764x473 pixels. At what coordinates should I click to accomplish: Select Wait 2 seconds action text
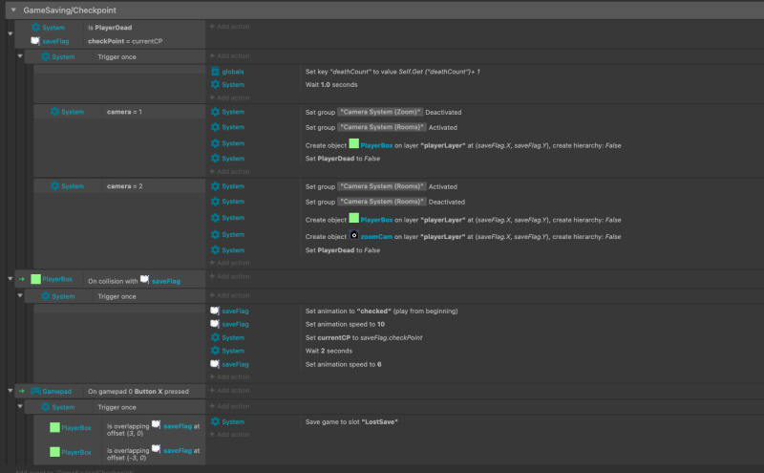329,350
